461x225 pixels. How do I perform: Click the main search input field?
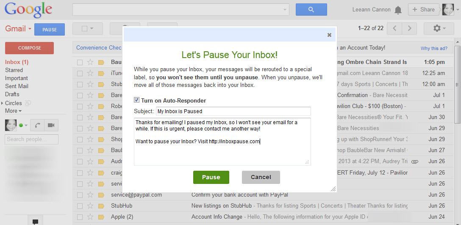coord(178,10)
